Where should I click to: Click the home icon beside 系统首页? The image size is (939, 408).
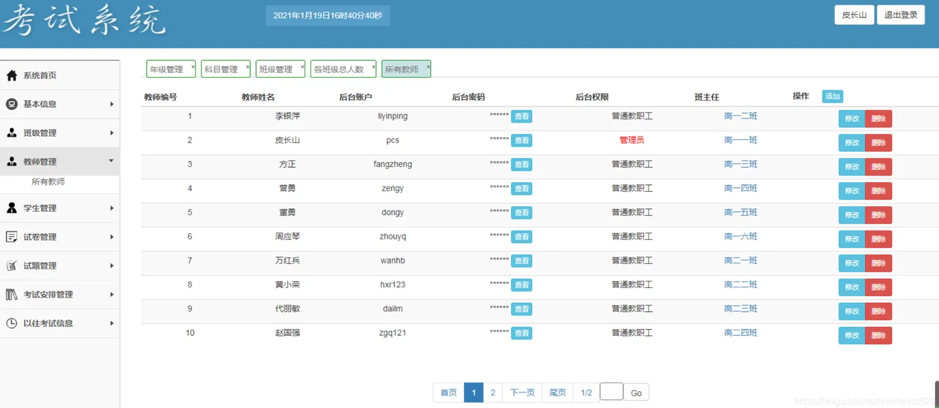tap(11, 76)
